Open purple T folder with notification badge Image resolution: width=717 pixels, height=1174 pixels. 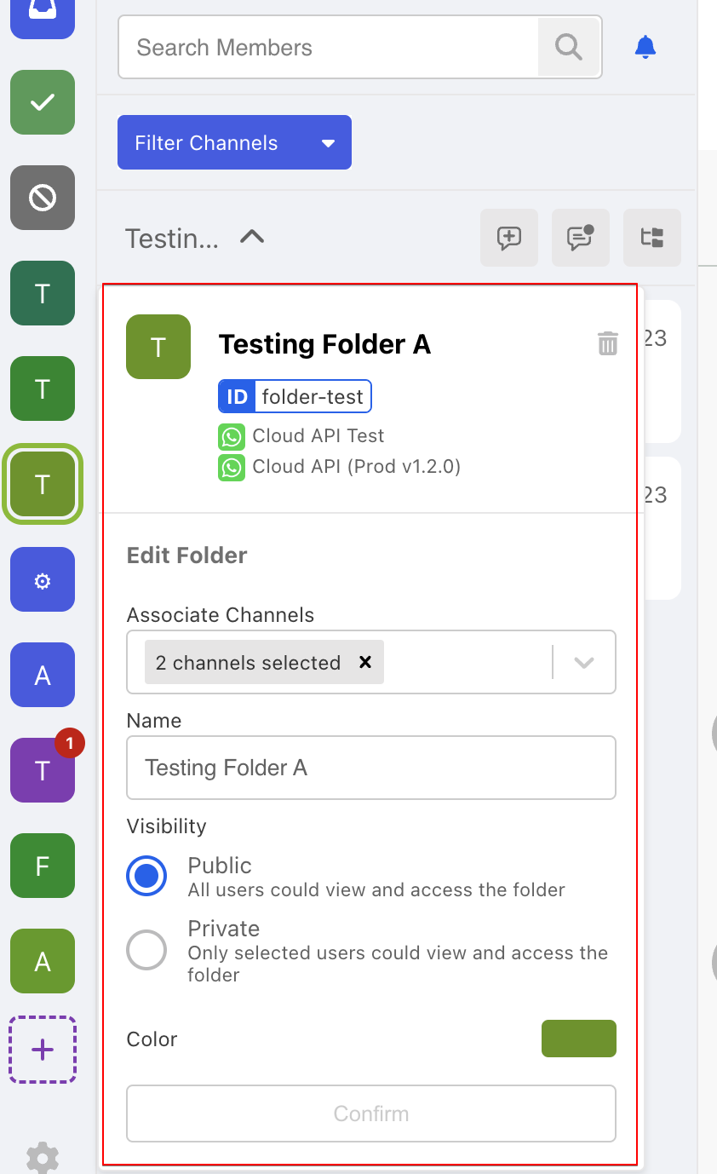click(43, 770)
